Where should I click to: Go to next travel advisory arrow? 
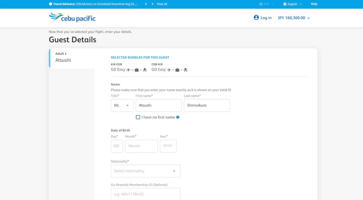[152, 4]
